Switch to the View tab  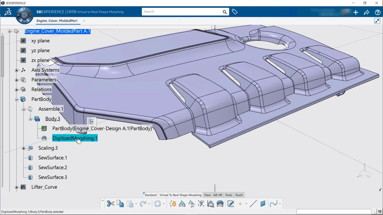pyautogui.click(x=207, y=195)
